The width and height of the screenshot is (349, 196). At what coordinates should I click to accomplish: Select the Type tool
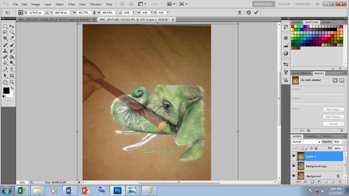12,70
